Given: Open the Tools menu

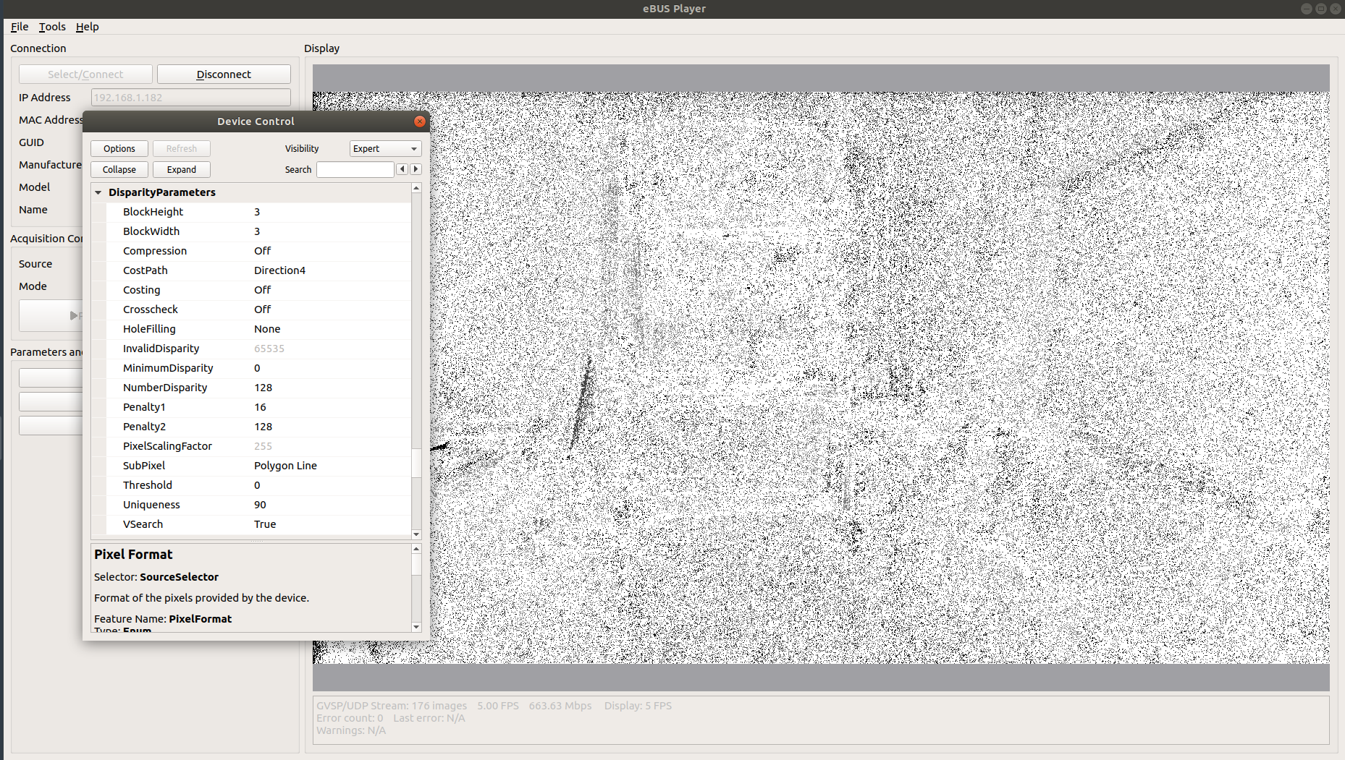Looking at the screenshot, I should (52, 27).
